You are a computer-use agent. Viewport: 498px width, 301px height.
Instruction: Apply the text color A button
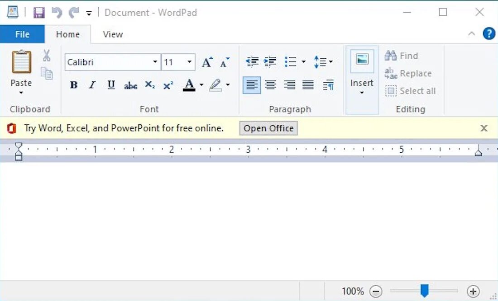[189, 85]
